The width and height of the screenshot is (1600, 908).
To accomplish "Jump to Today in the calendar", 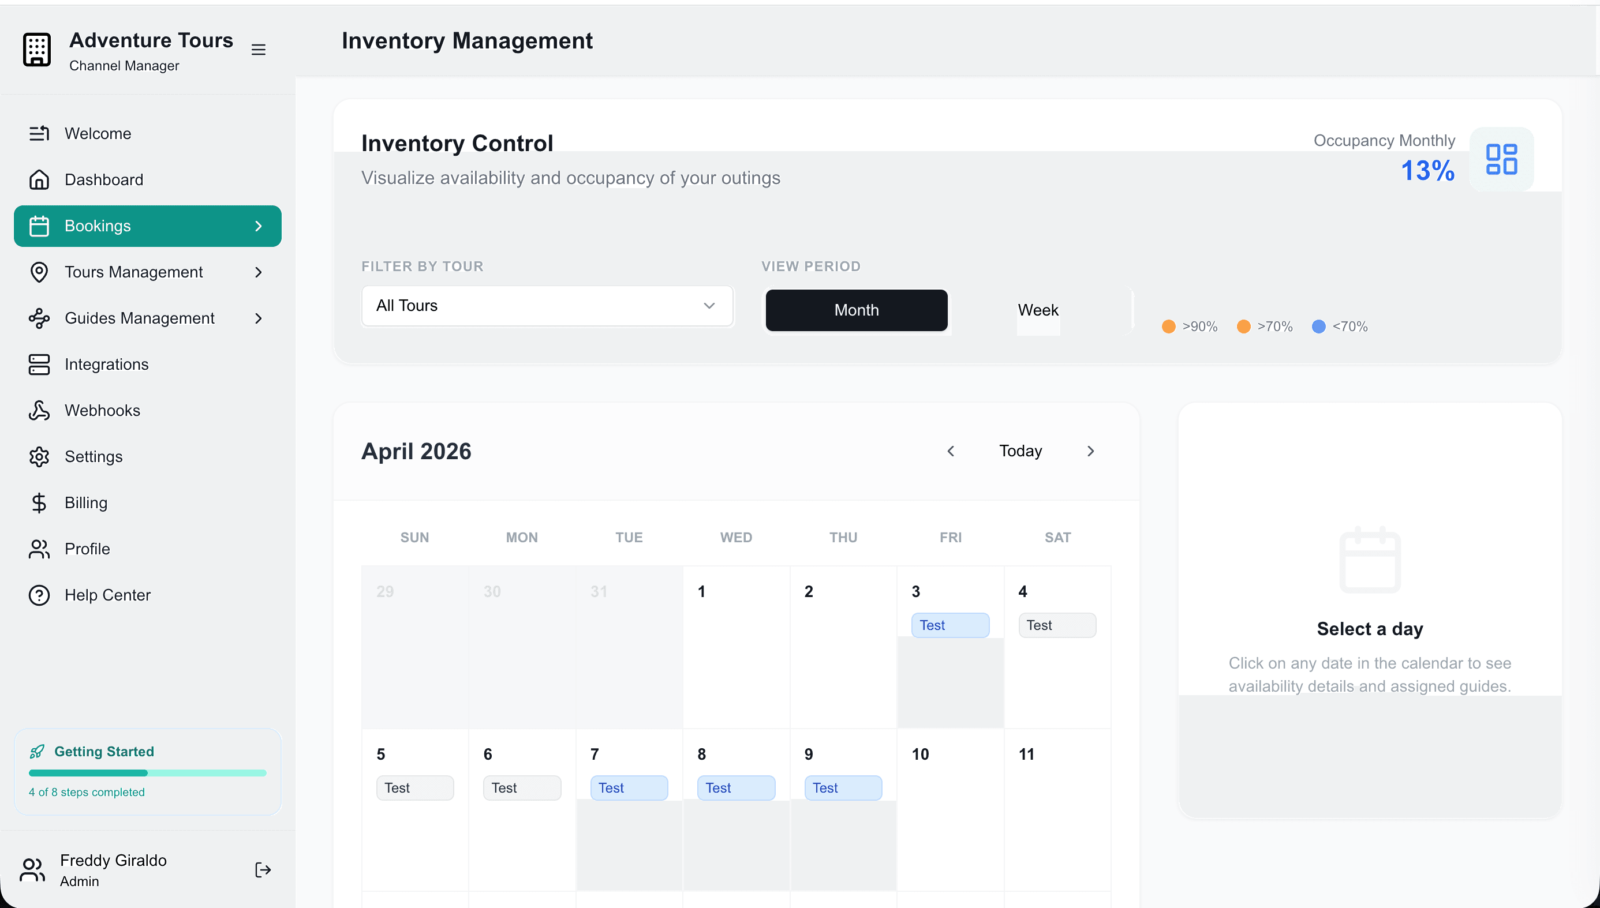I will pos(1020,451).
